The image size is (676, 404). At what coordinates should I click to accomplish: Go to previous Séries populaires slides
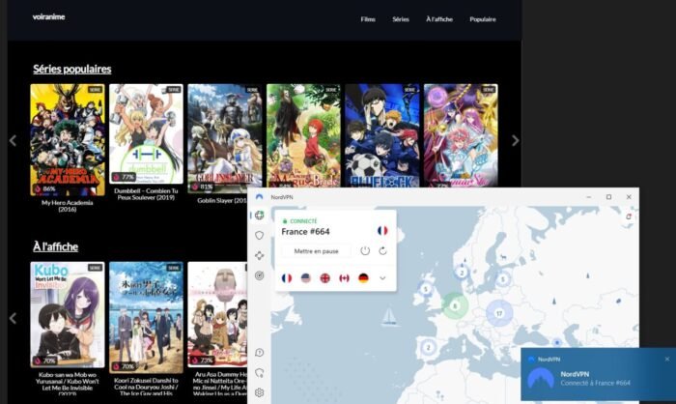(x=13, y=140)
